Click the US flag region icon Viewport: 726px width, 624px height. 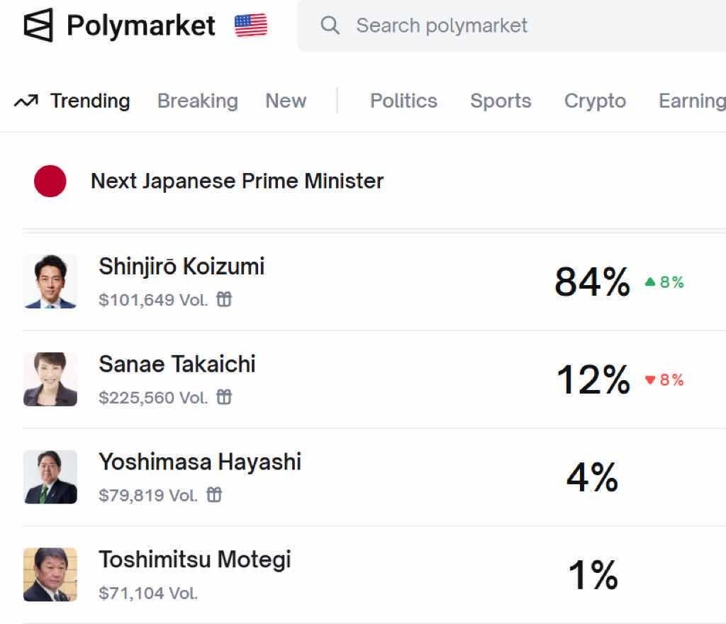(251, 26)
